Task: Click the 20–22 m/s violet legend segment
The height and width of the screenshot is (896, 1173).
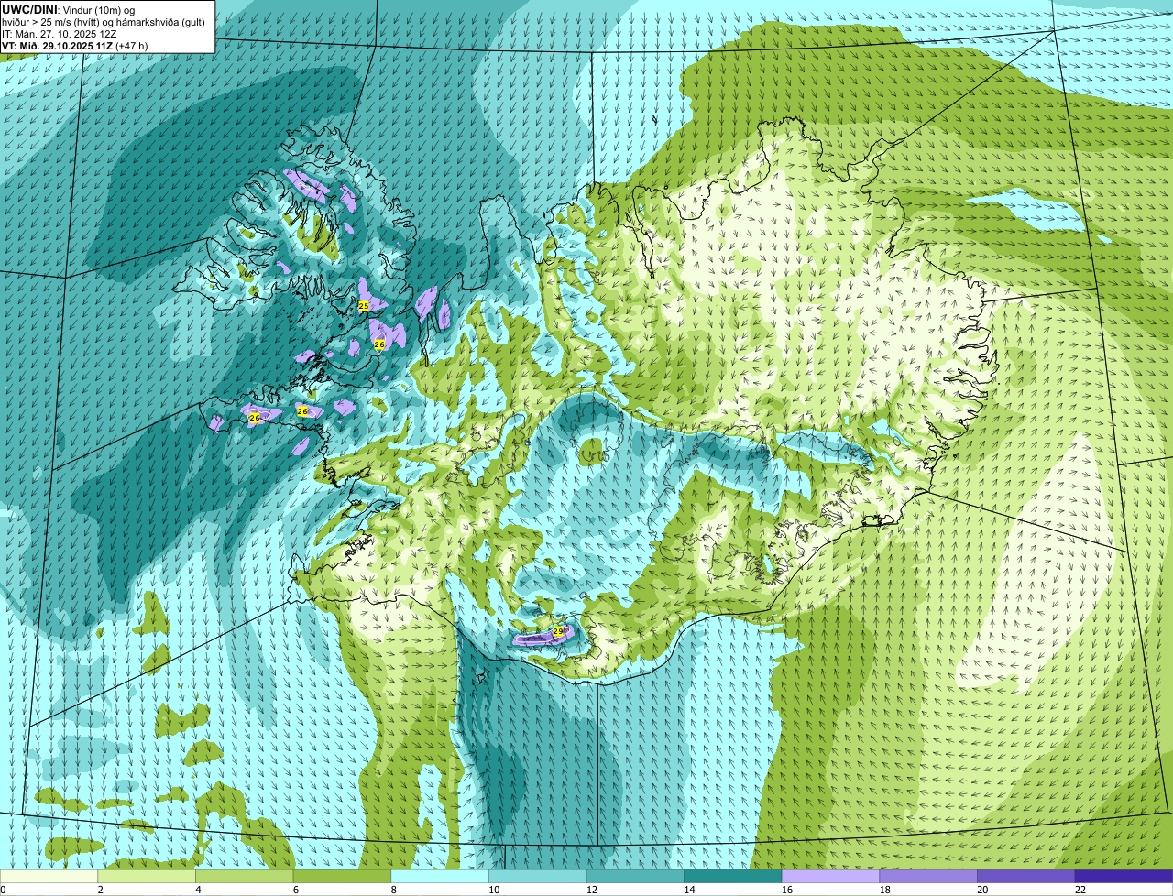Action: (x=1026, y=877)
